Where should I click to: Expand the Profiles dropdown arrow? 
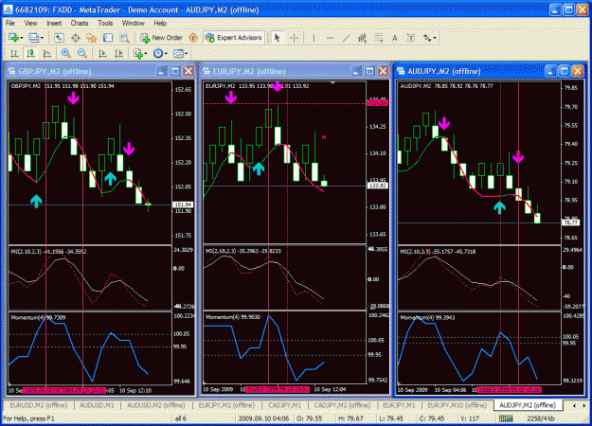[42, 38]
